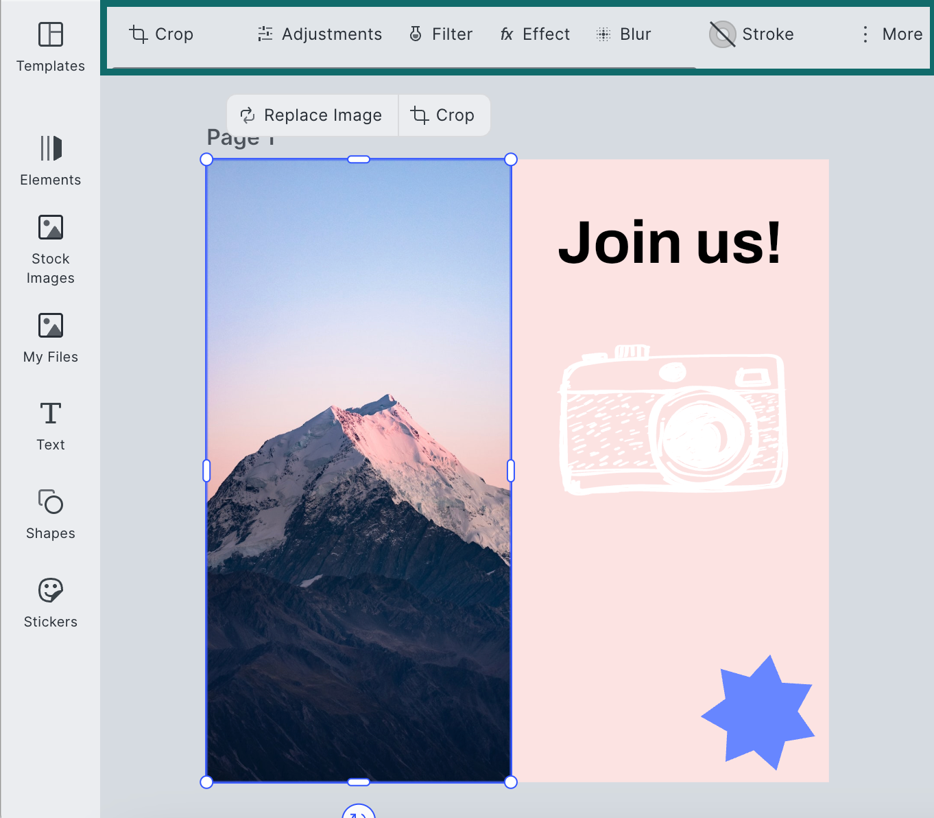Click the top-right corner handle of photo
934x818 pixels.
pyautogui.click(x=511, y=159)
